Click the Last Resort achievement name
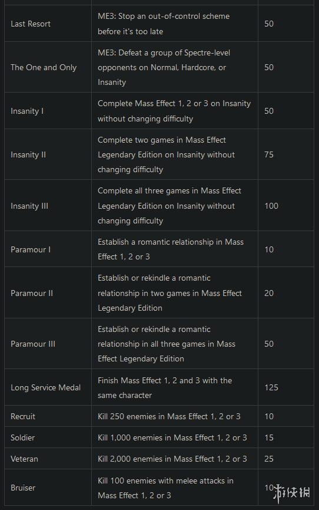 pos(31,24)
